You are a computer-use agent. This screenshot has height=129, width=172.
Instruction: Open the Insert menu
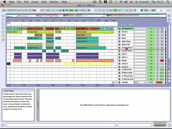pyautogui.click(x=35, y=2)
